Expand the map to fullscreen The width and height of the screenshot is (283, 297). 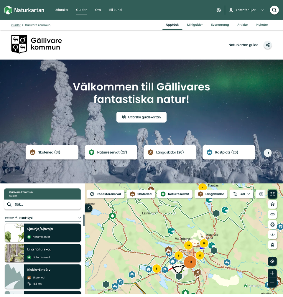click(x=272, y=194)
